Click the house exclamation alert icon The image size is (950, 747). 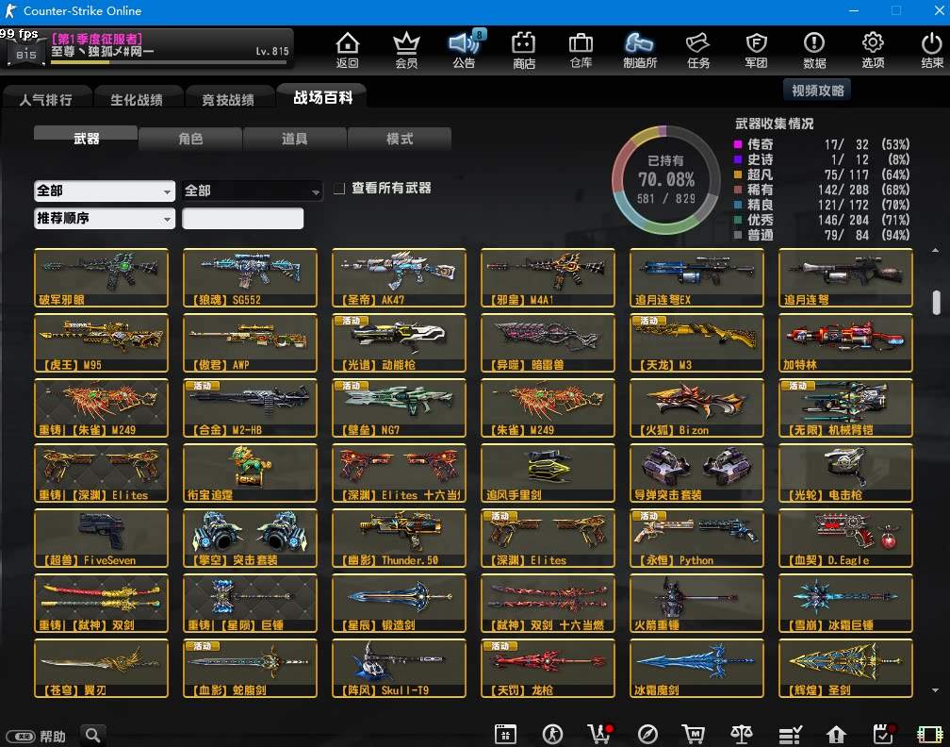[836, 734]
